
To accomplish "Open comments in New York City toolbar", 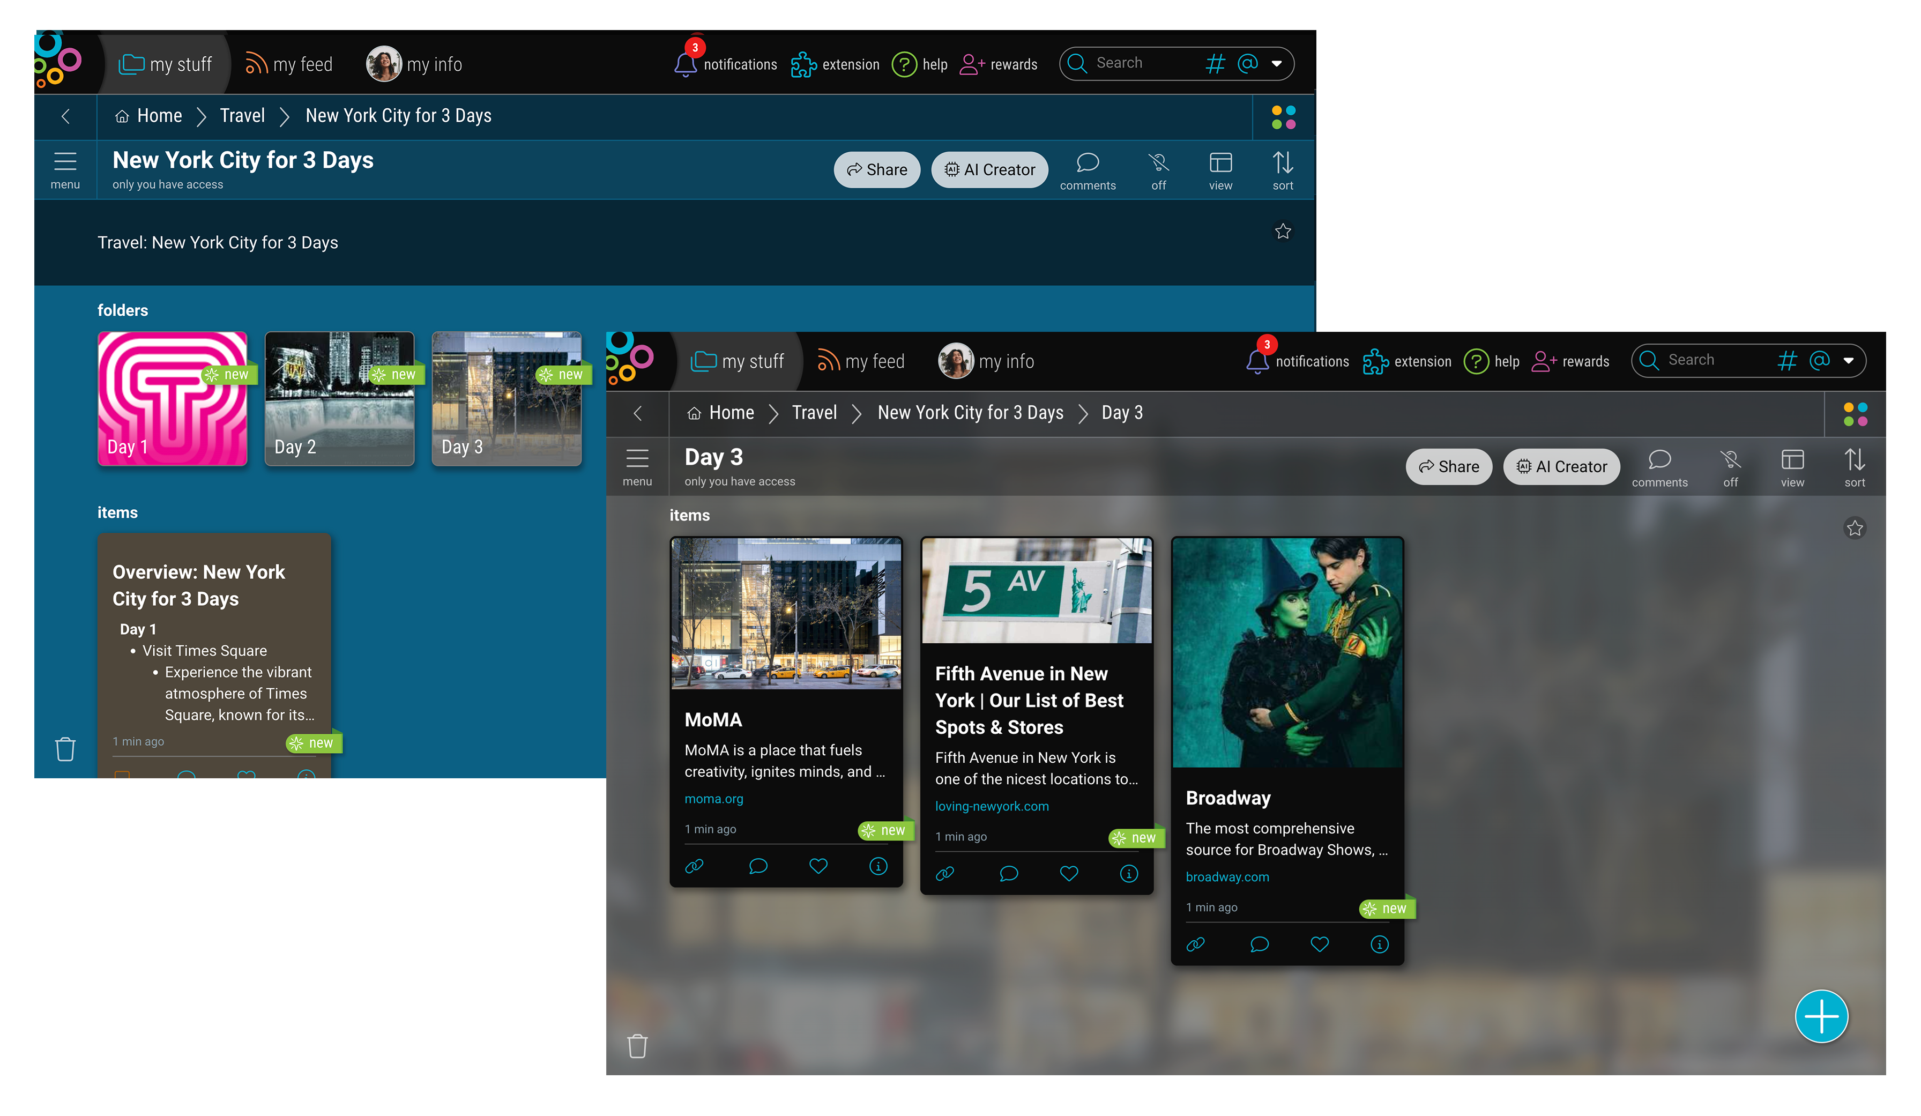I will click(x=1087, y=171).
